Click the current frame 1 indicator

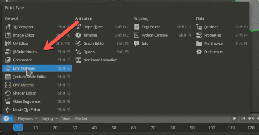[18, 128]
